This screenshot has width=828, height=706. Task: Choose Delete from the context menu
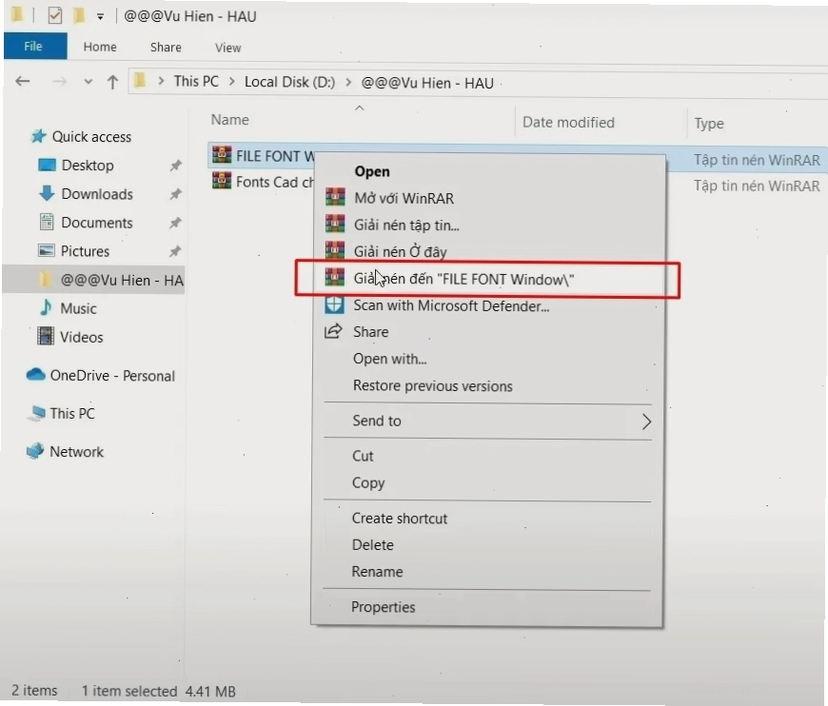click(373, 545)
